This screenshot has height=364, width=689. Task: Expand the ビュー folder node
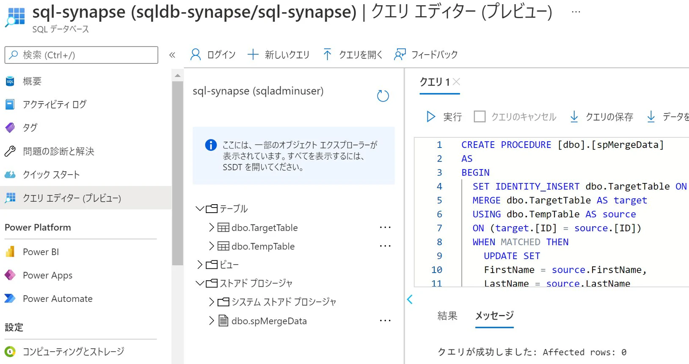click(200, 265)
